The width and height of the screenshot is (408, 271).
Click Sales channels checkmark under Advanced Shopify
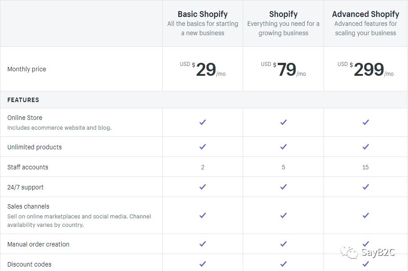point(366,215)
